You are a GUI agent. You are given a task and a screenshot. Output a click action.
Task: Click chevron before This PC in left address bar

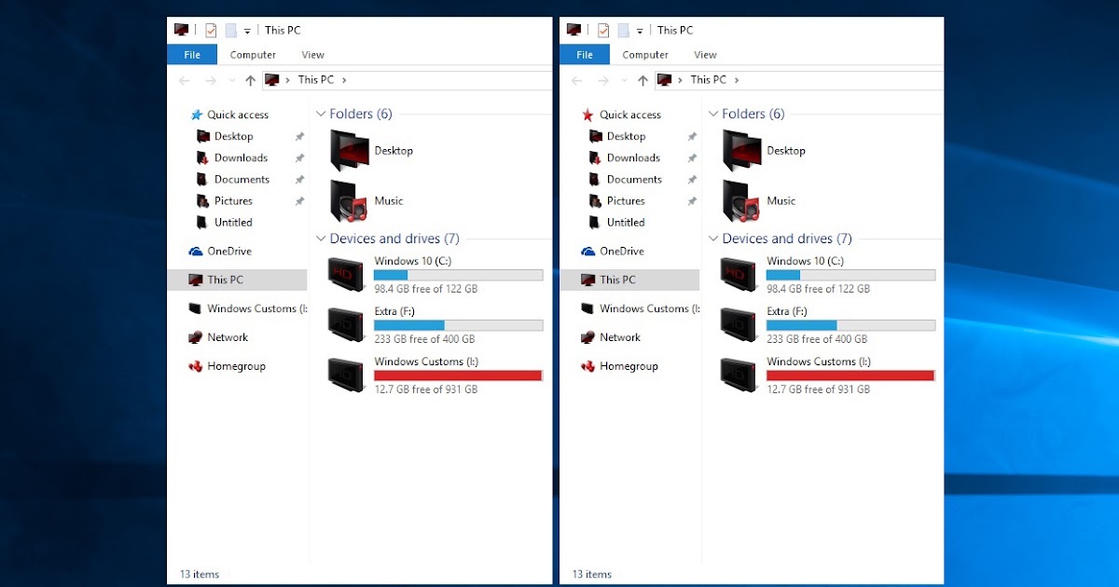pos(288,80)
